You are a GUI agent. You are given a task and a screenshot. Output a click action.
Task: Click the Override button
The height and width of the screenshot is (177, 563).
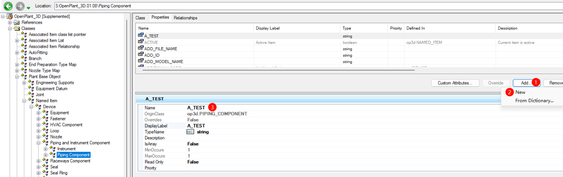pyautogui.click(x=496, y=83)
